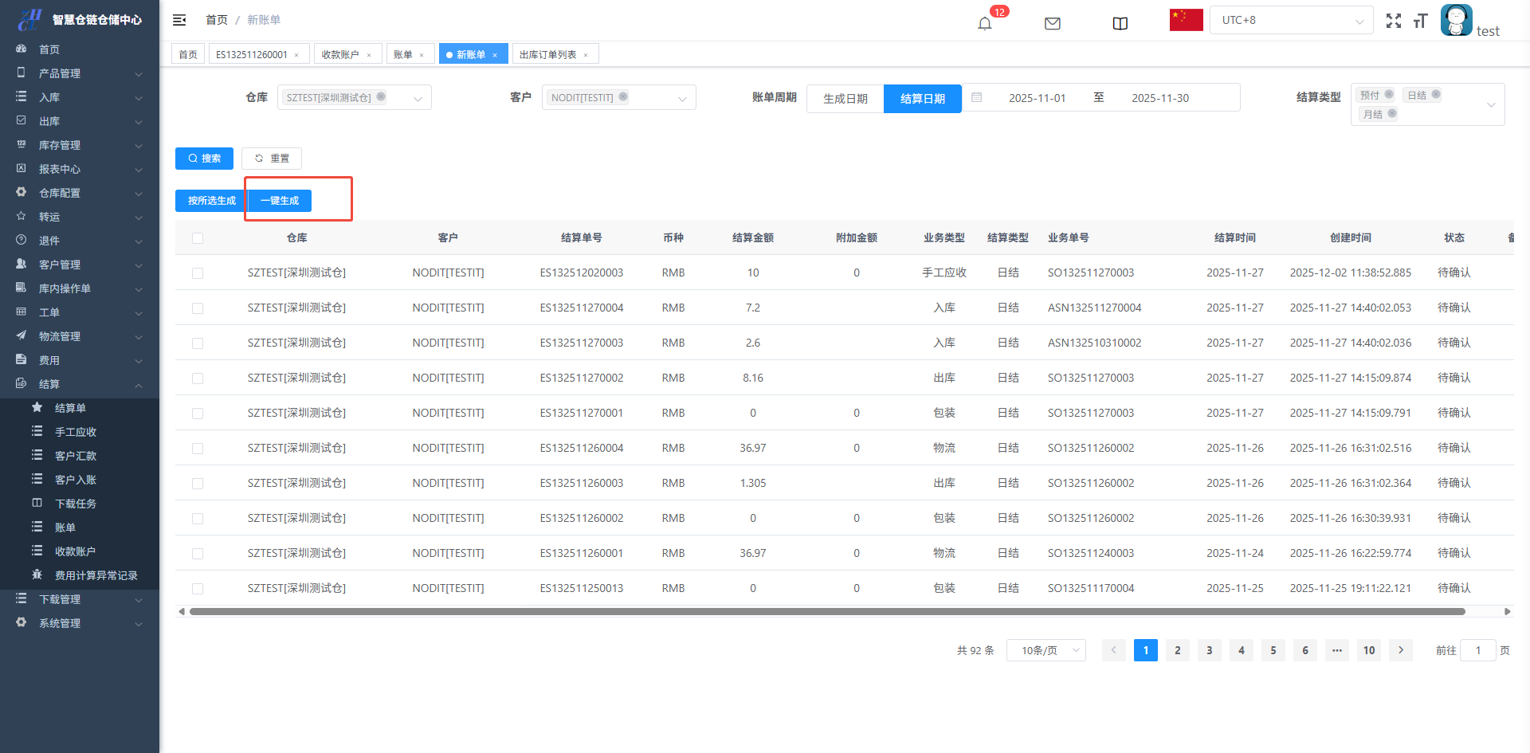The height and width of the screenshot is (753, 1530).
Task: Click the Chinese flag language icon
Action: pyautogui.click(x=1186, y=20)
